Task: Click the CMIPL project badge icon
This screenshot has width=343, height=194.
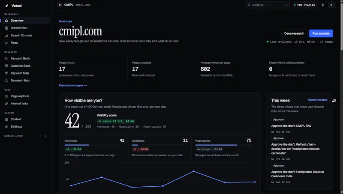Action: click(x=60, y=5)
